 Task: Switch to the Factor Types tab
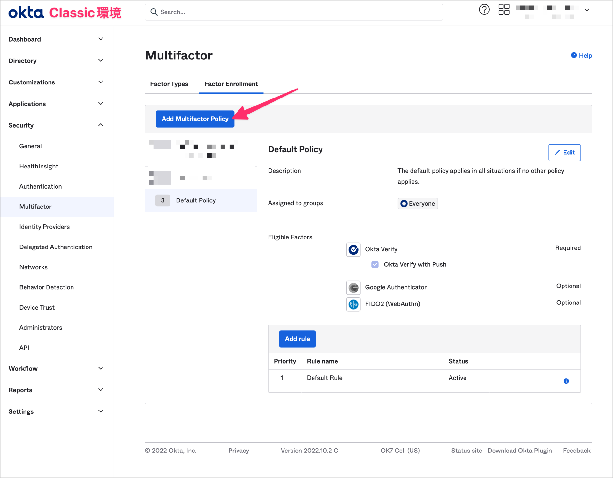pos(169,84)
